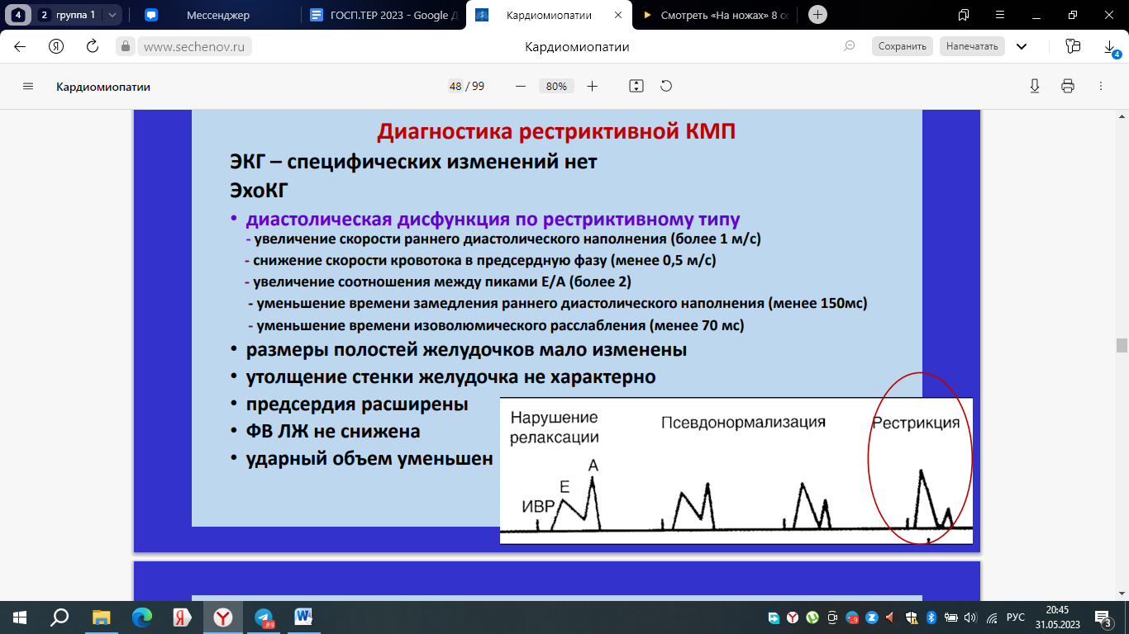Image resolution: width=1129 pixels, height=634 pixels.
Task: Click the vertical scrollbar thumb
Action: (x=1122, y=345)
